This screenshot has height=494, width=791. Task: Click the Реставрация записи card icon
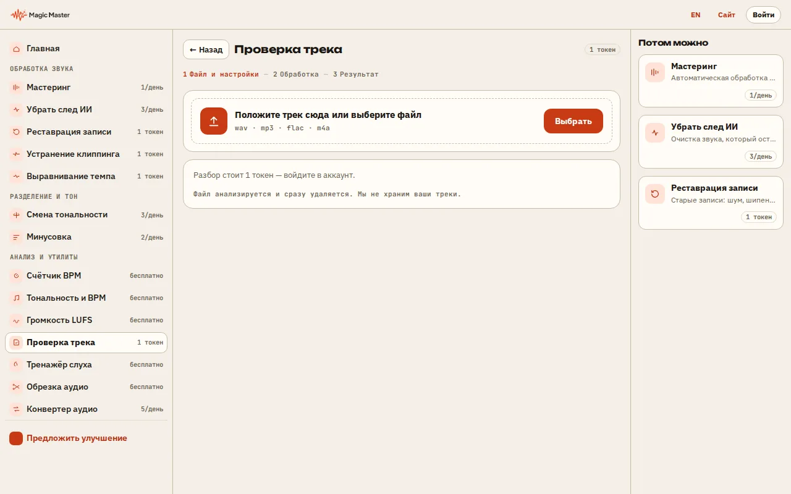(x=655, y=194)
